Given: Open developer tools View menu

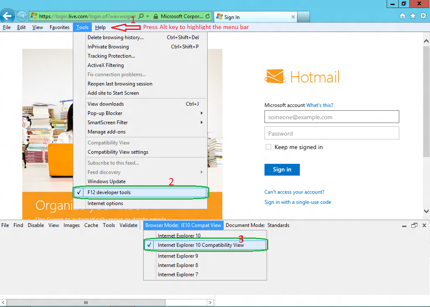Looking at the screenshot, I should (x=53, y=225).
